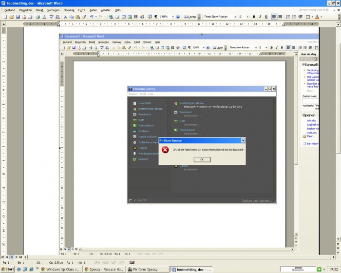Screen dimensions: 341x273
Task: Click the Typ een vraag voor hulp box
Action: (x=313, y=10)
